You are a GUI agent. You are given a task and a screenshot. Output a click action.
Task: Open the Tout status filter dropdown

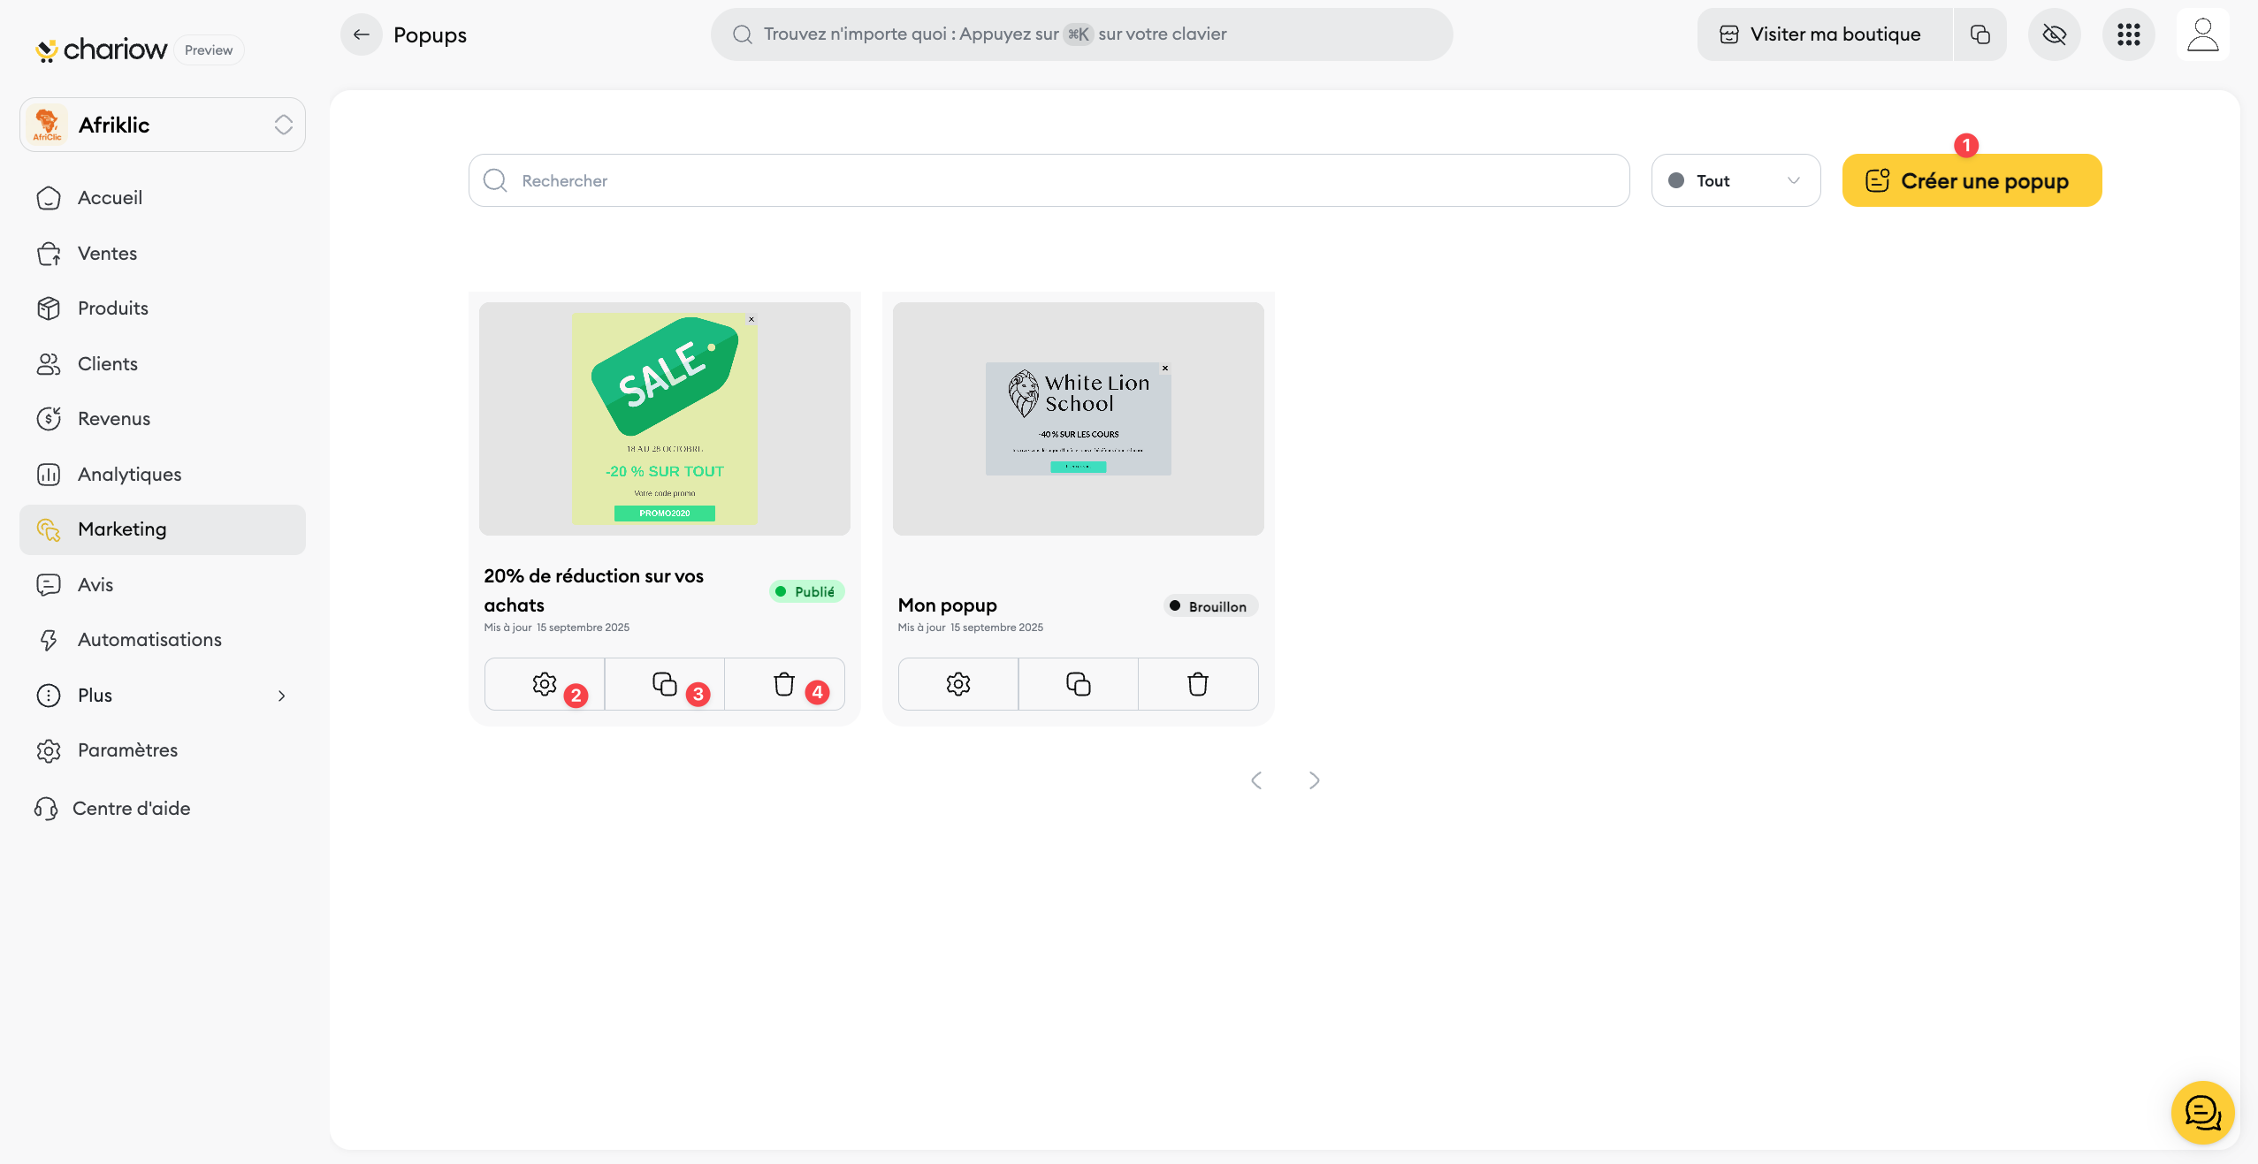click(1735, 180)
